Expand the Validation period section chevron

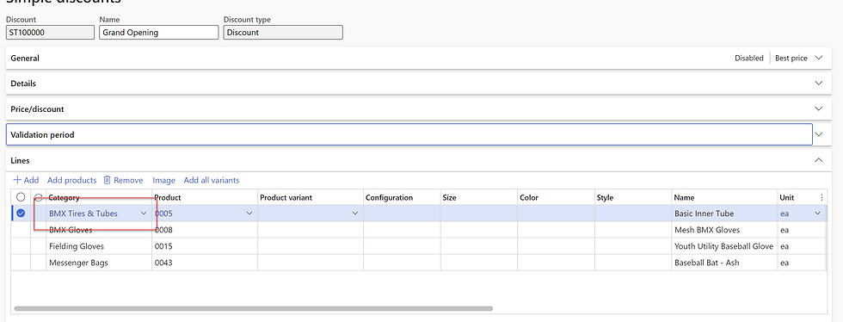click(819, 134)
